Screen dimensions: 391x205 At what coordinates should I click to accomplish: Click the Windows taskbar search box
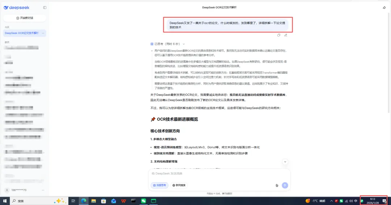point(39,201)
